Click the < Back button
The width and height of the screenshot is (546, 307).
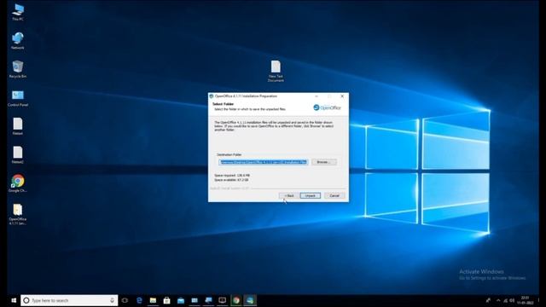pos(289,195)
